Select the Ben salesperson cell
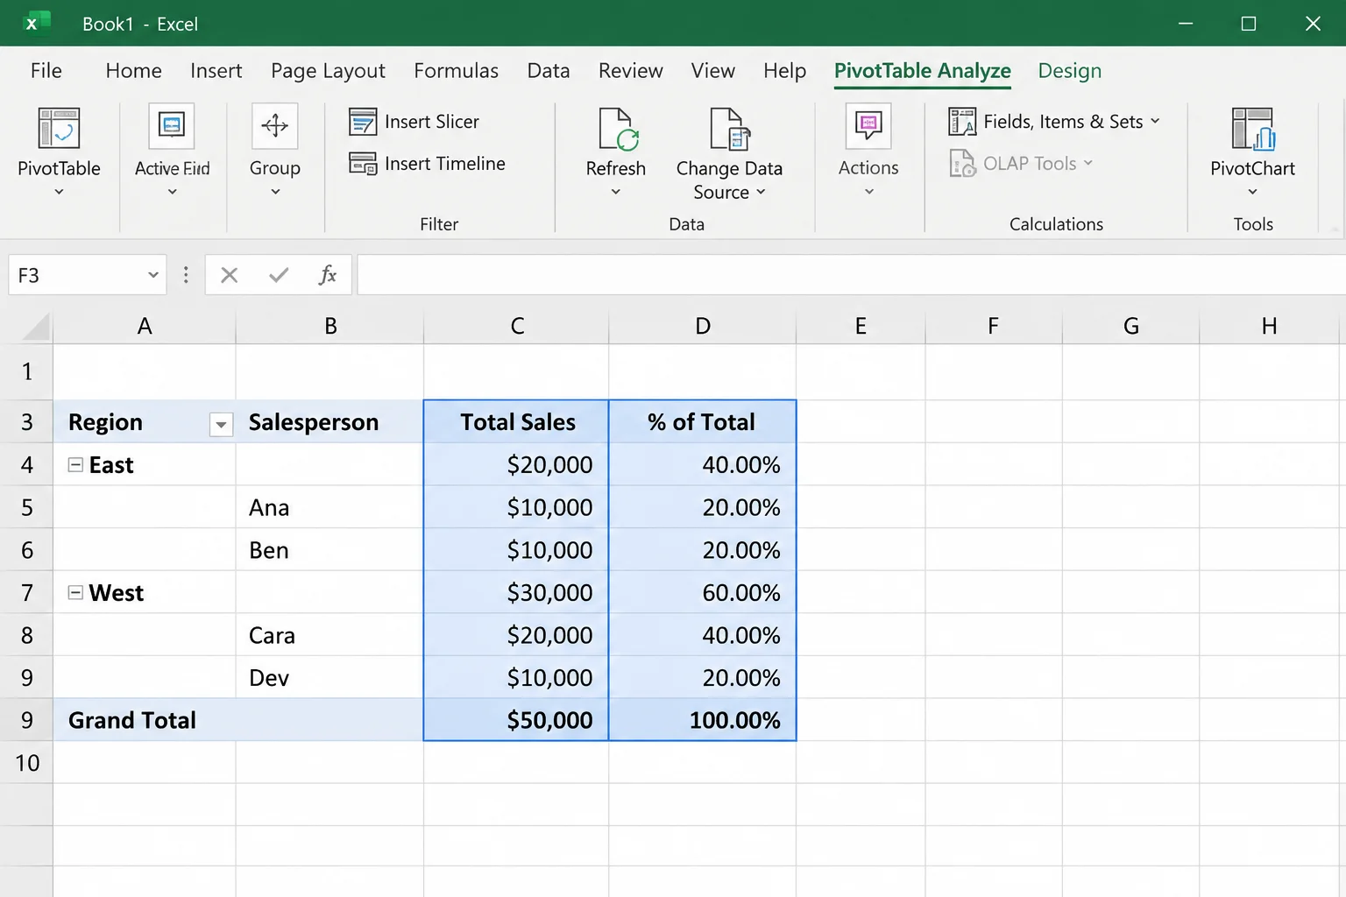This screenshot has height=897, width=1346. (329, 550)
